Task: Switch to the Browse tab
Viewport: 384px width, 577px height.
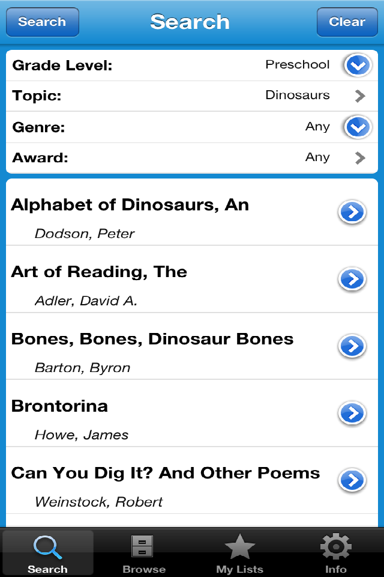Action: 143,553
